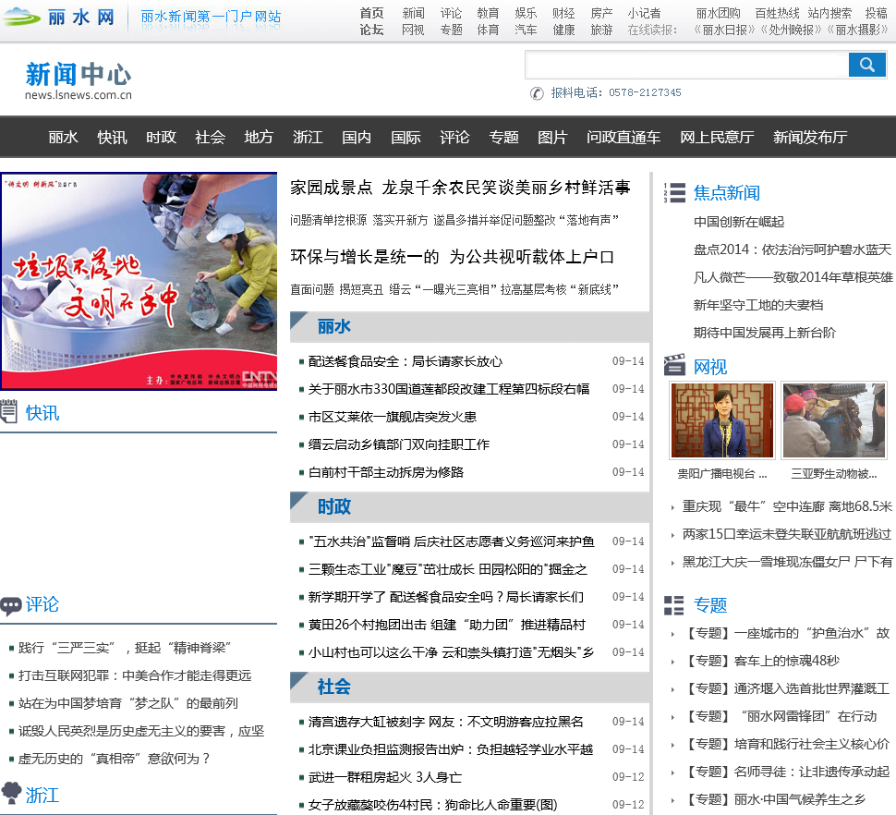Screen dimensions: 896x815
Task: Click the 时政 section header
Action: click(334, 507)
